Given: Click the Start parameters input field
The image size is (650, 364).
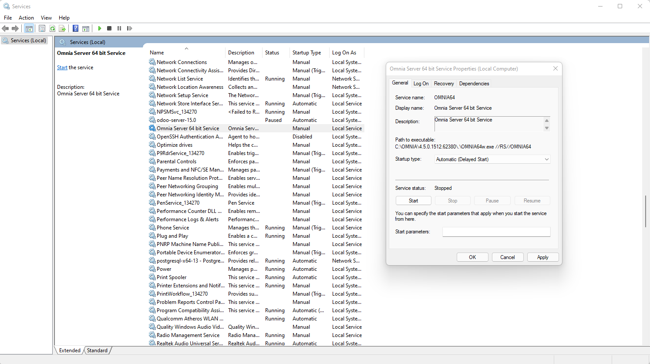Looking at the screenshot, I should tap(496, 232).
